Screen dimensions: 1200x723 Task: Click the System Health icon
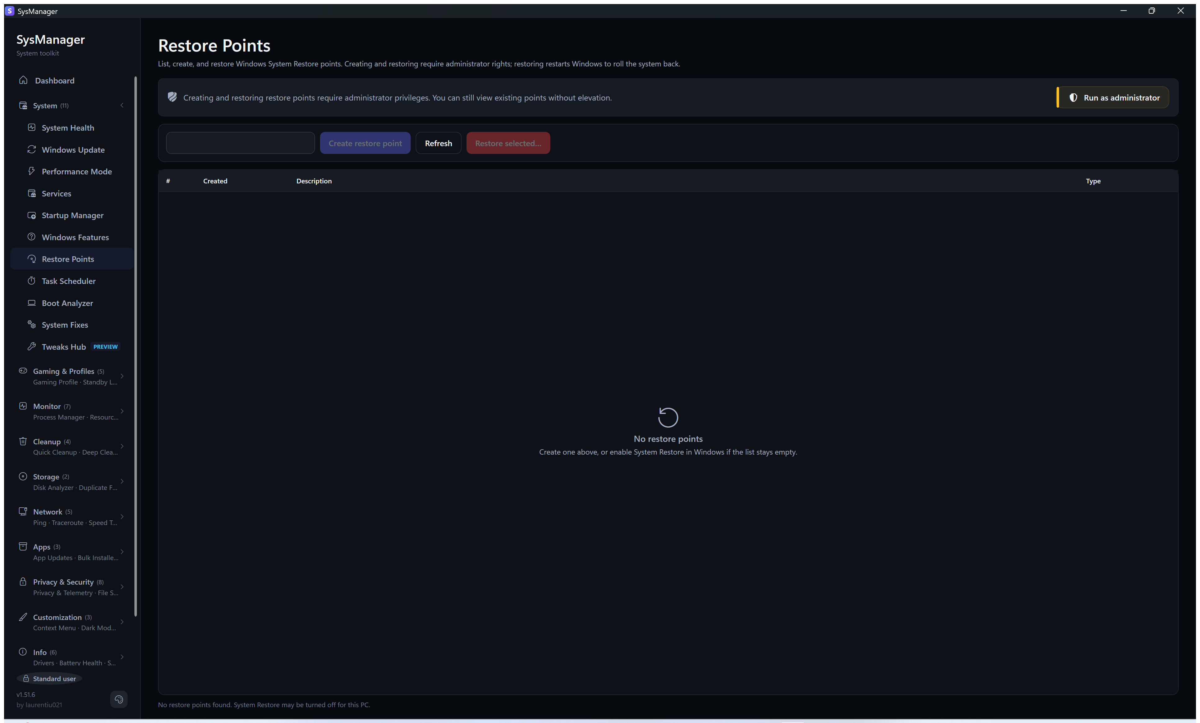tap(32, 128)
